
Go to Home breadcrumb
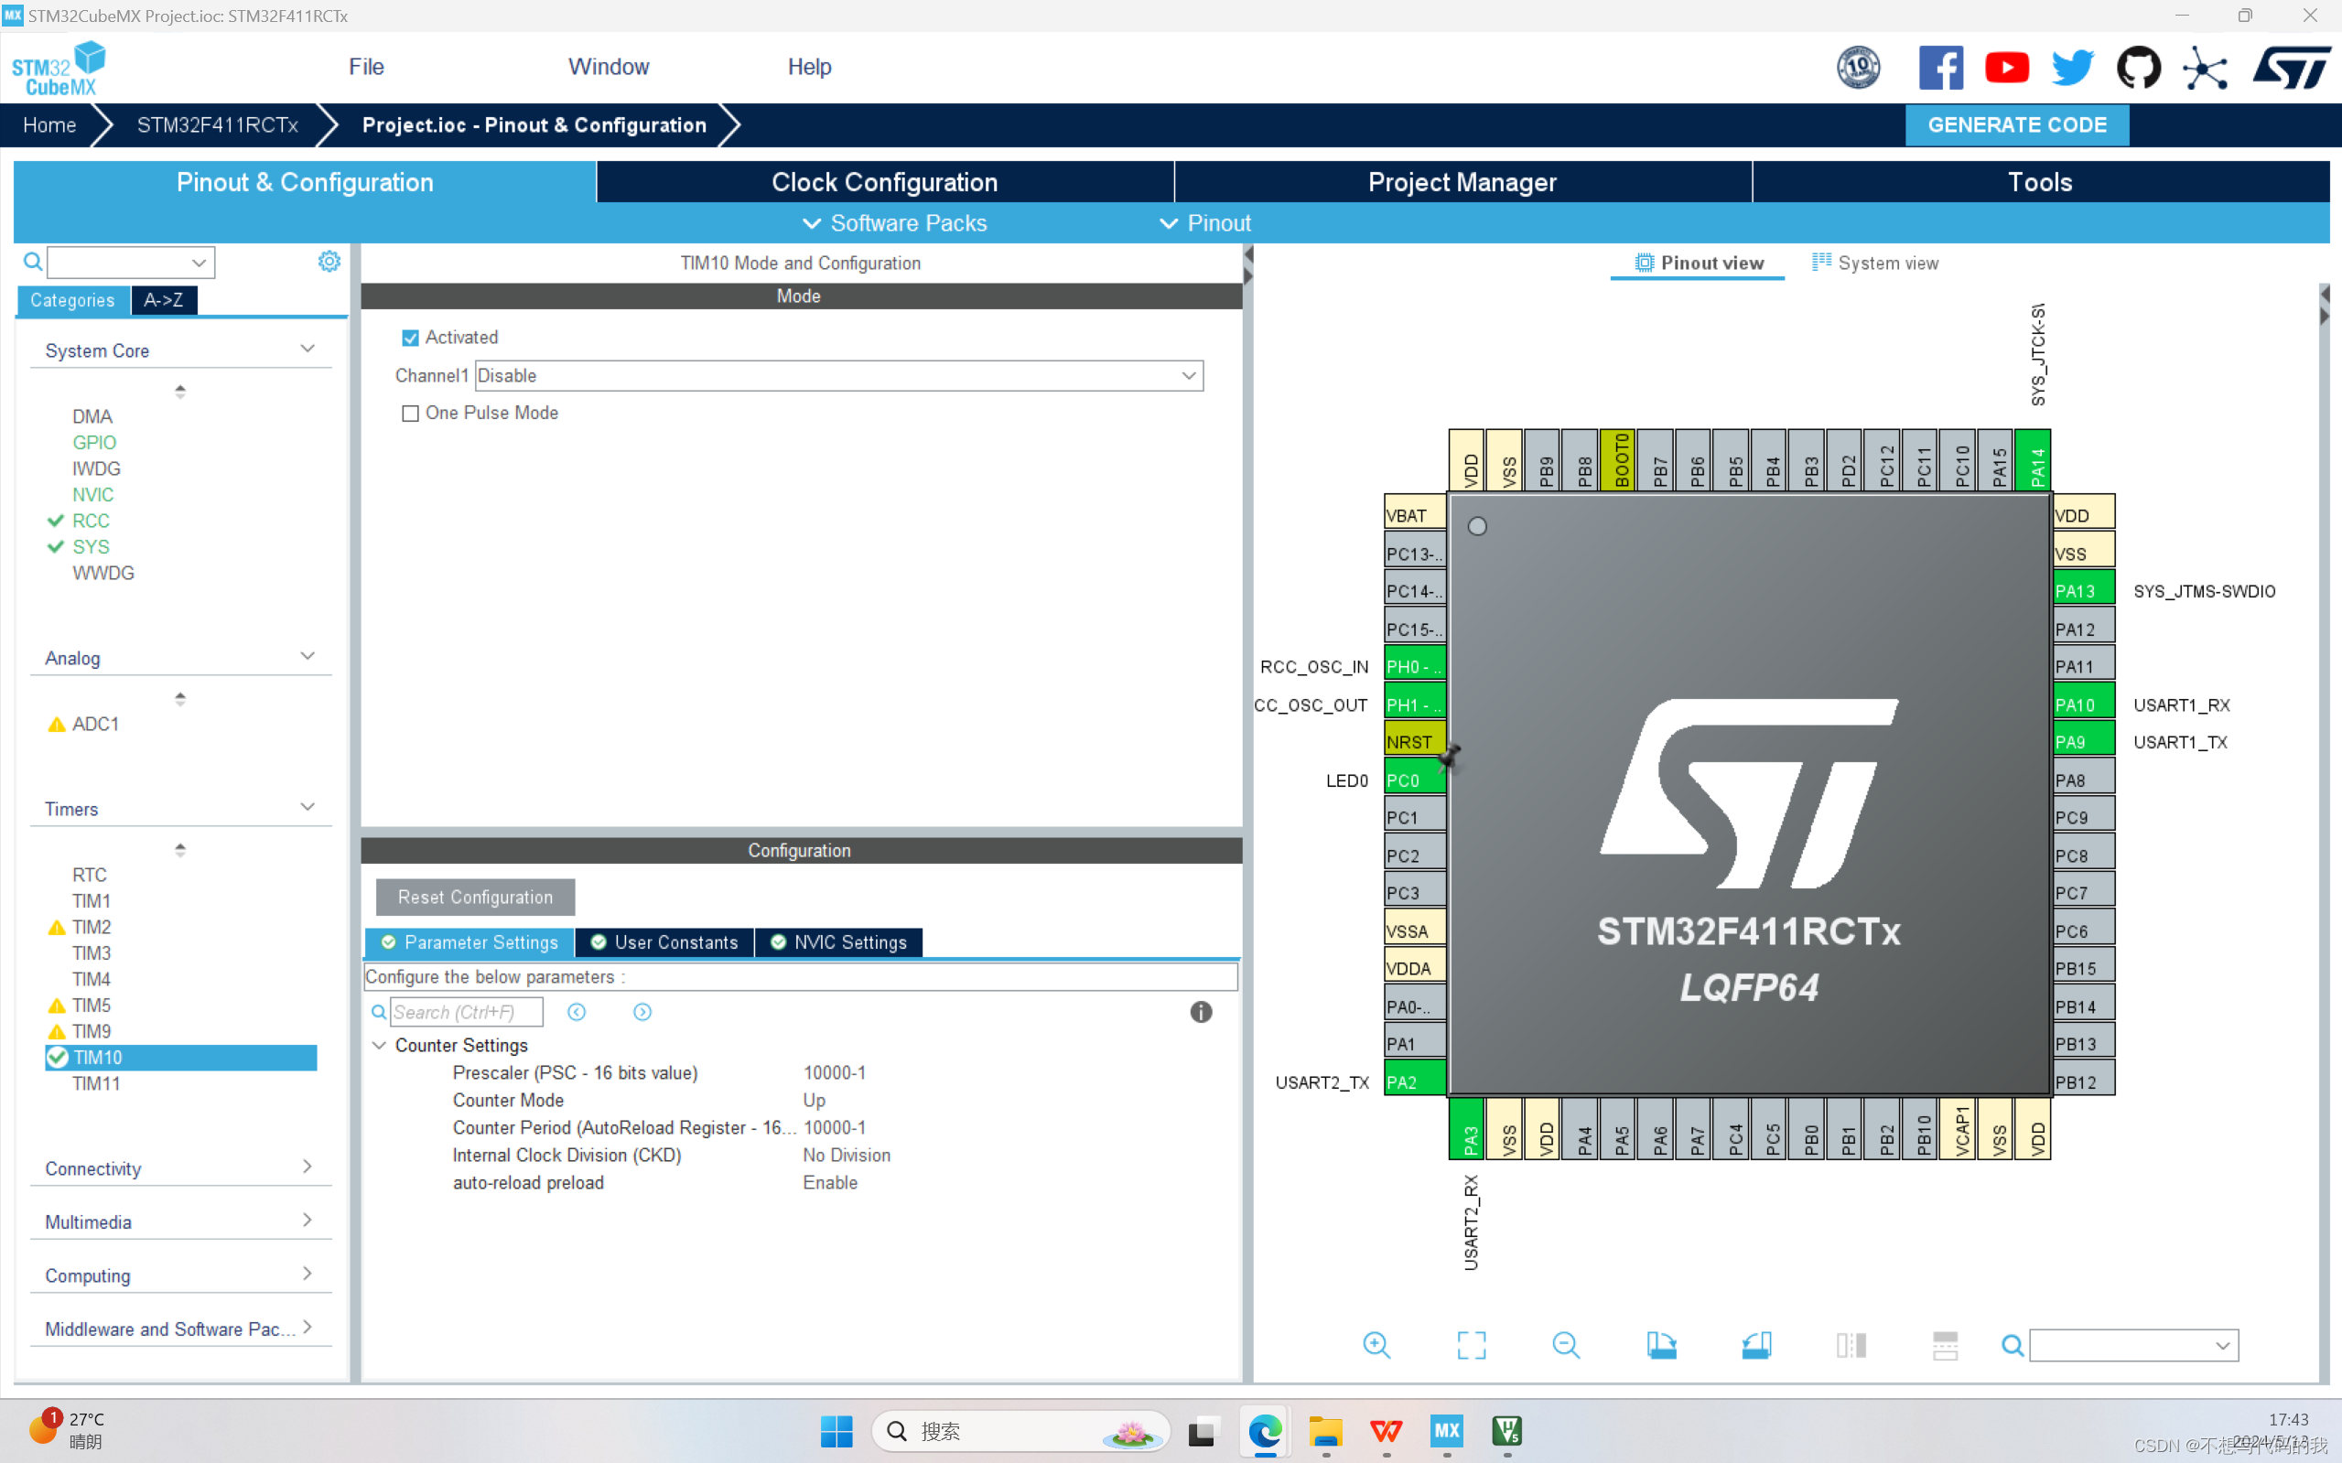pyautogui.click(x=49, y=124)
